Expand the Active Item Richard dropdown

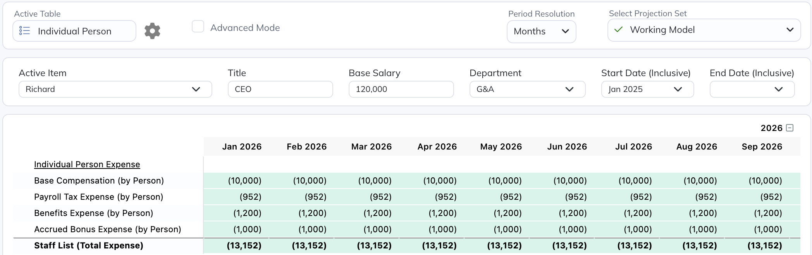(x=115, y=89)
